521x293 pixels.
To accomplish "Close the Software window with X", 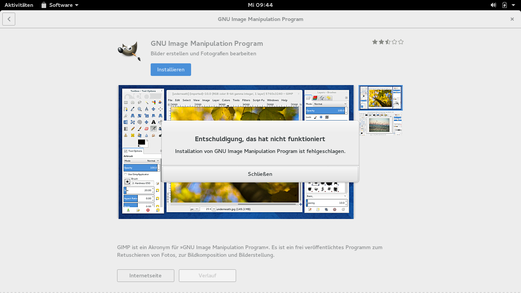I will (x=512, y=19).
